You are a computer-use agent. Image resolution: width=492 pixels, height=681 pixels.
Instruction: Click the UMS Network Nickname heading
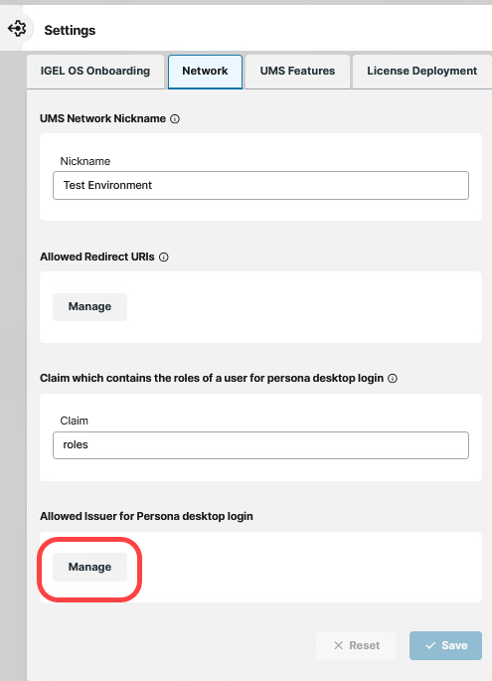pos(103,118)
